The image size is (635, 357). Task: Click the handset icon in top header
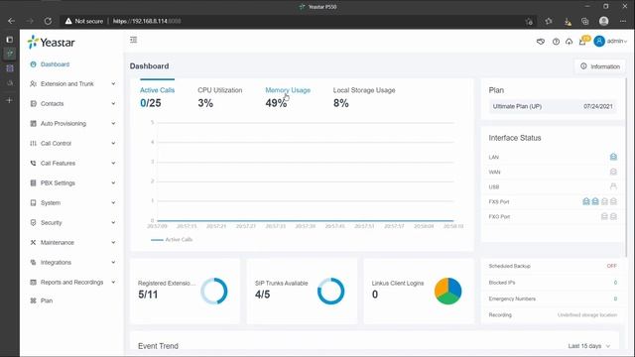(540, 42)
